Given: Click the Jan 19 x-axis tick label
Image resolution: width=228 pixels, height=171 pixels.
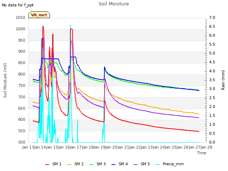Looking at the screenshot, I should [99, 147].
